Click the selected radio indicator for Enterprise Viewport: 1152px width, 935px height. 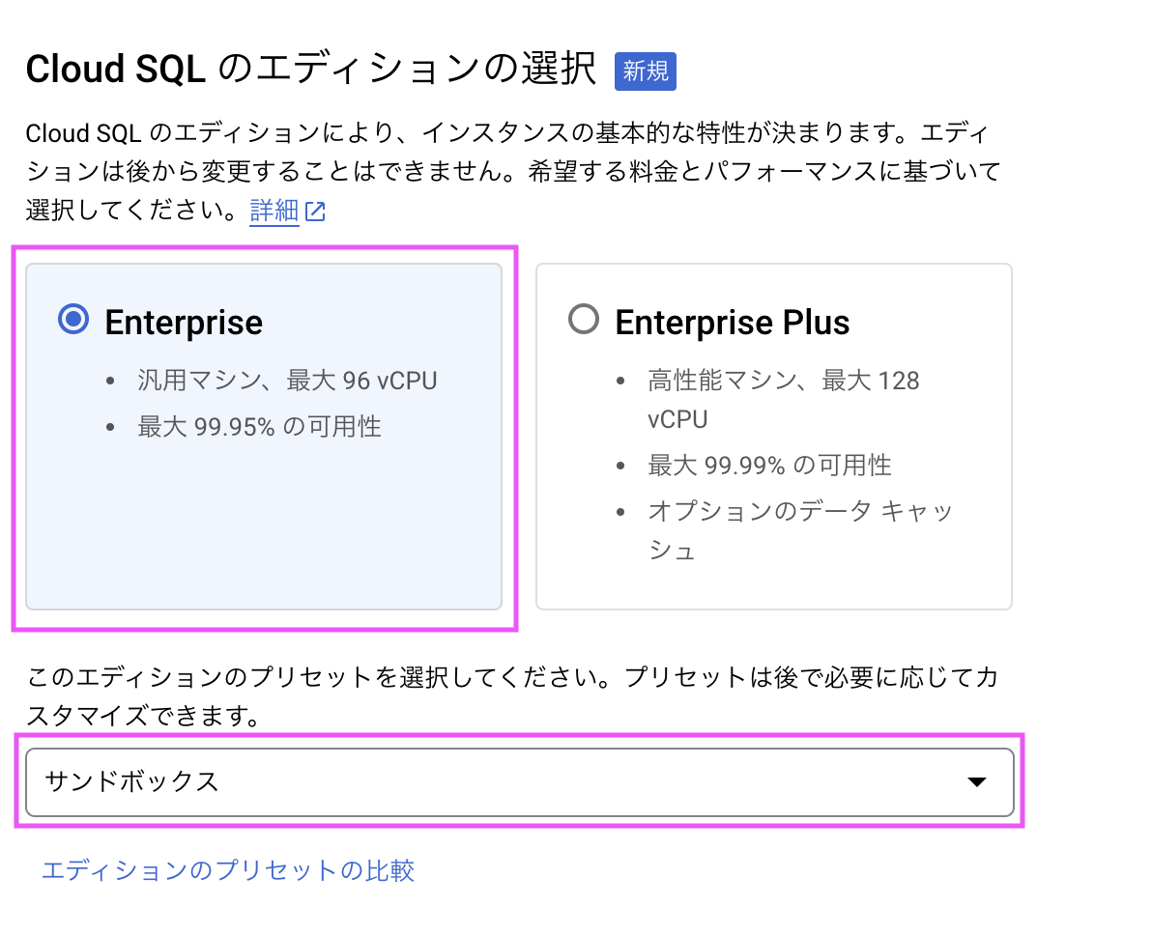pyautogui.click(x=72, y=320)
